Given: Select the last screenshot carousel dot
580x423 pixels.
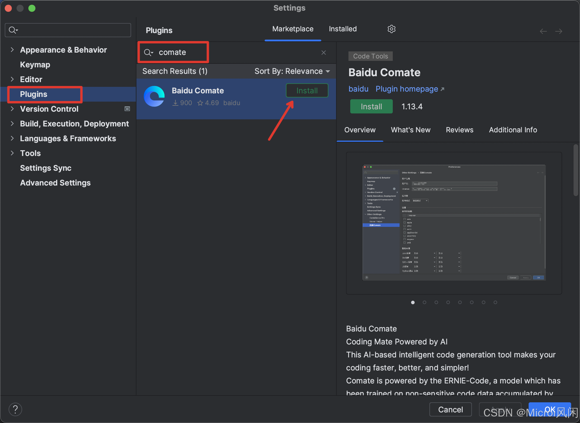Looking at the screenshot, I should pos(495,302).
